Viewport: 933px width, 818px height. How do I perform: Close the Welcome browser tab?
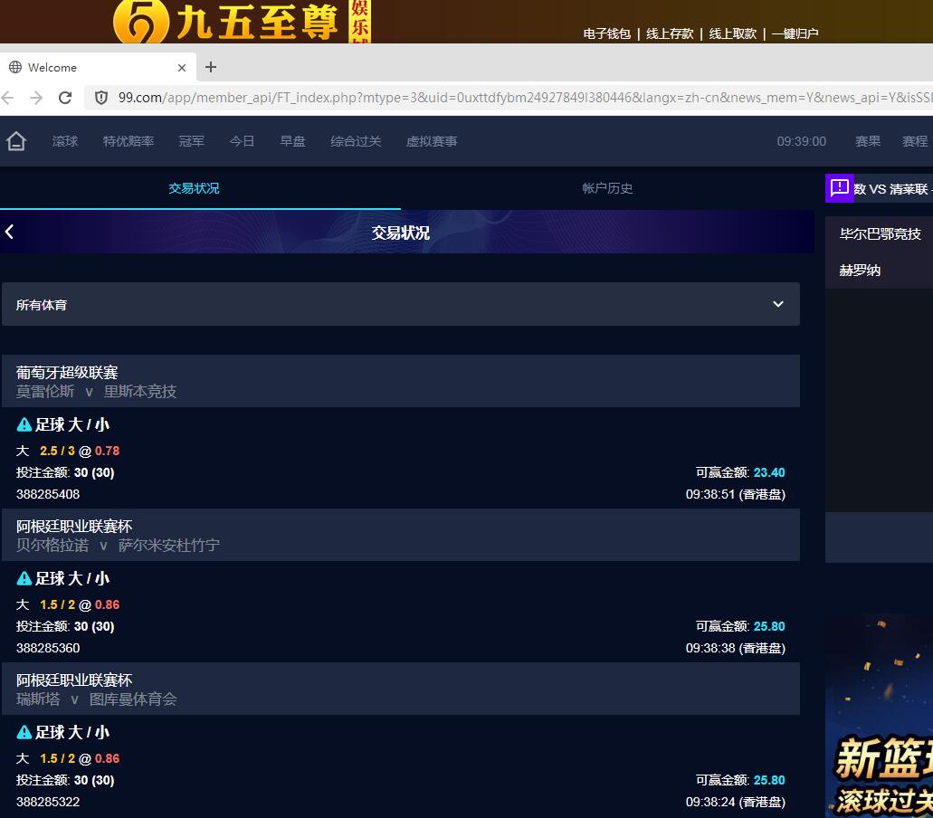coord(182,68)
